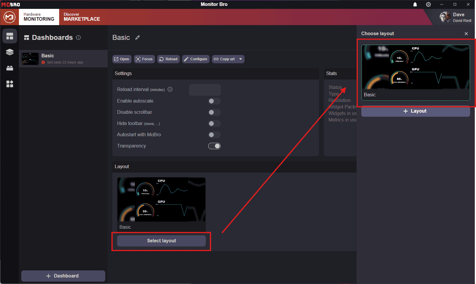Open the notifications bell
Image resolution: width=476 pixels, height=284 pixels.
coord(415,4)
